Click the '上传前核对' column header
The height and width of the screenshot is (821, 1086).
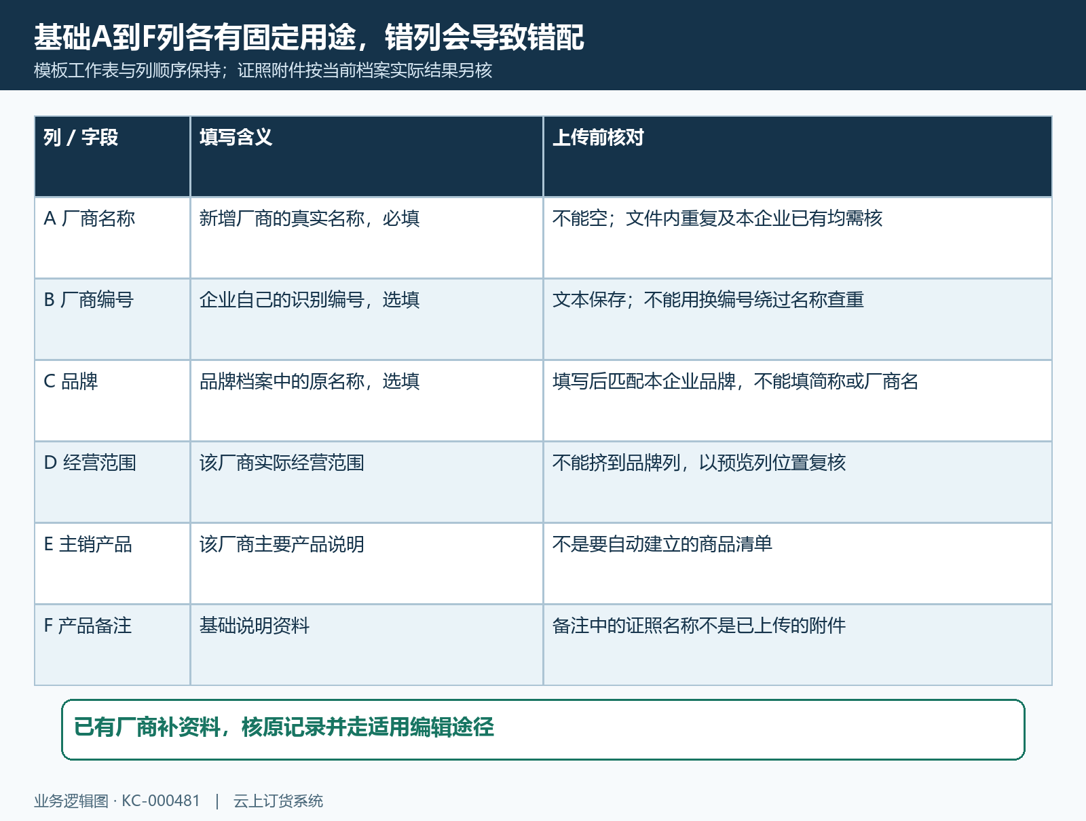point(798,157)
